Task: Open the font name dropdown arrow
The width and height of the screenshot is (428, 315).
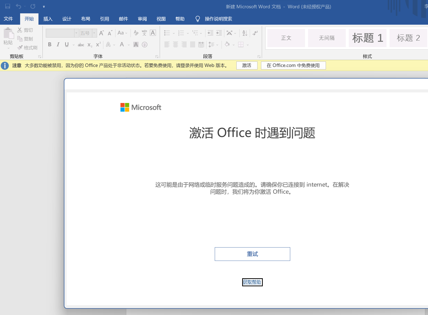Action: coord(76,33)
